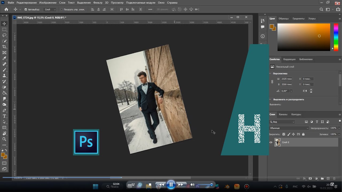Open the Обычные blend mode dropdown

(289, 128)
